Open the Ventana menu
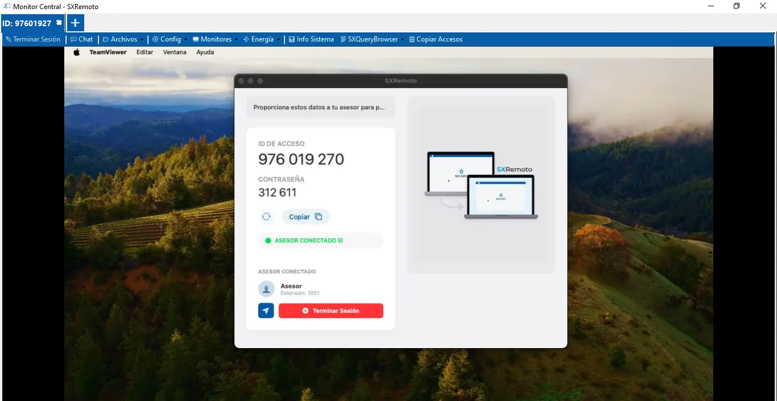 tap(175, 52)
